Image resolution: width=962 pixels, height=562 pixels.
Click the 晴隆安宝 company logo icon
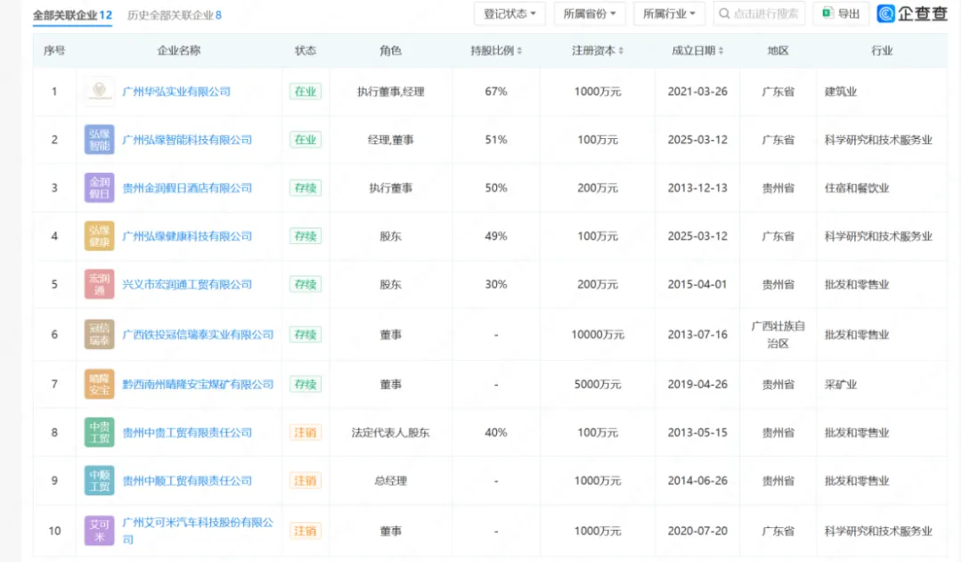click(99, 384)
